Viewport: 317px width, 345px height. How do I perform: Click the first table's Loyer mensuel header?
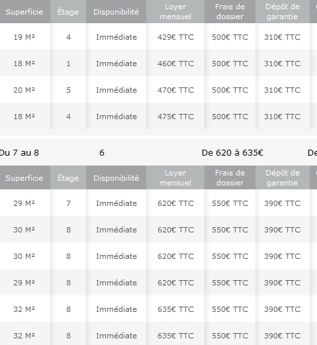click(x=175, y=12)
